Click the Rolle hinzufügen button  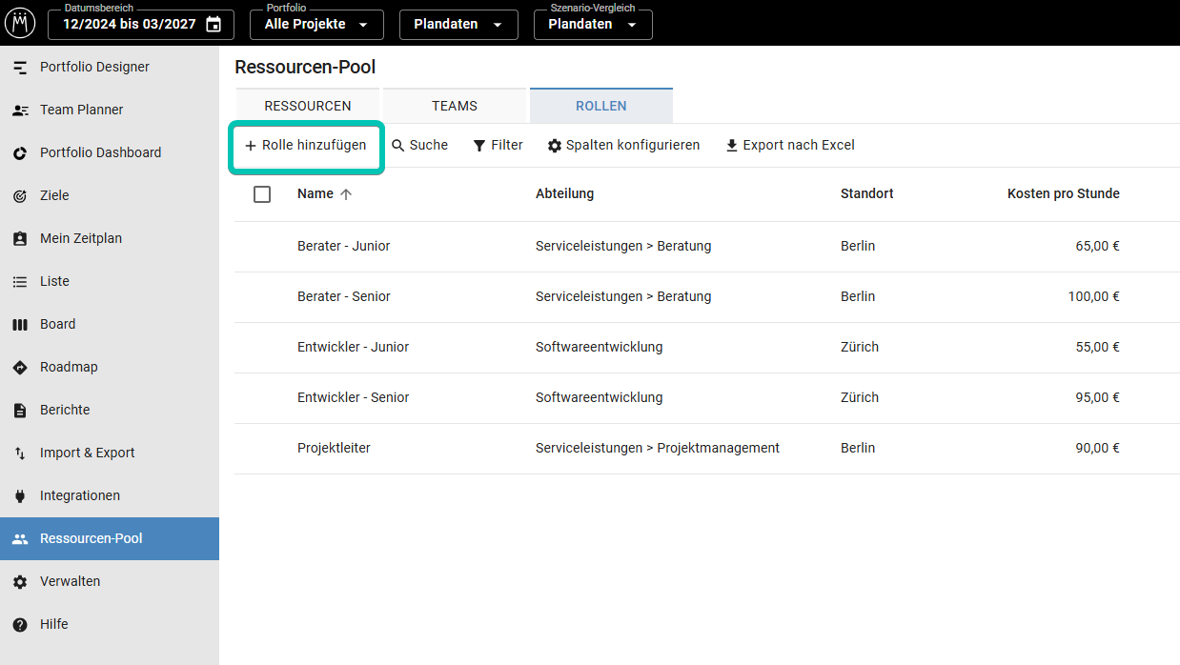tap(306, 146)
